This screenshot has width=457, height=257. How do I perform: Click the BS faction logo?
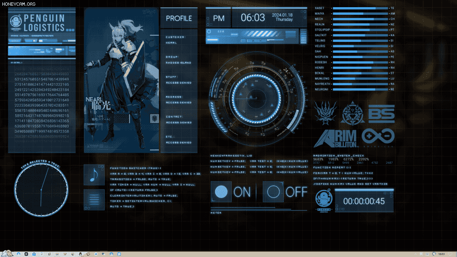[x=381, y=113]
